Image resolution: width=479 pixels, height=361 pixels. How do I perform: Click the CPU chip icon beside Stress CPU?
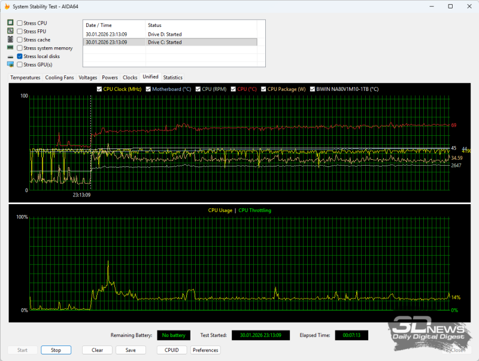(x=10, y=23)
